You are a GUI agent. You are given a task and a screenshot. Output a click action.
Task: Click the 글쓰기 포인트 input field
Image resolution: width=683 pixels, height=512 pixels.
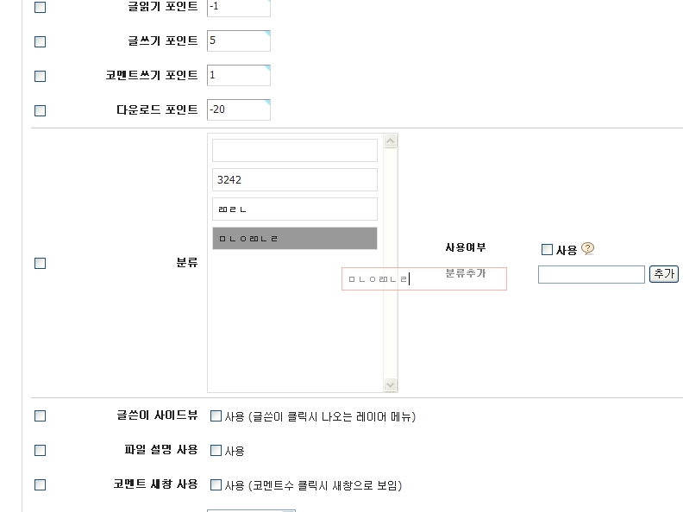click(239, 41)
